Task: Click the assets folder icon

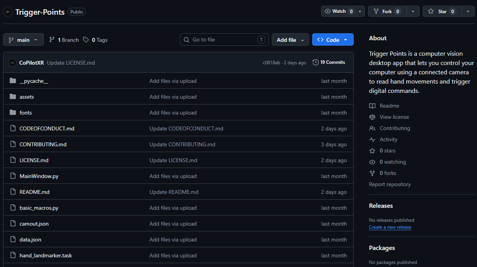Action: tap(13, 97)
